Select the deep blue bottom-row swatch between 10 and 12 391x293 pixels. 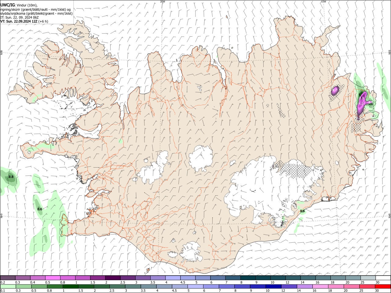273,286
